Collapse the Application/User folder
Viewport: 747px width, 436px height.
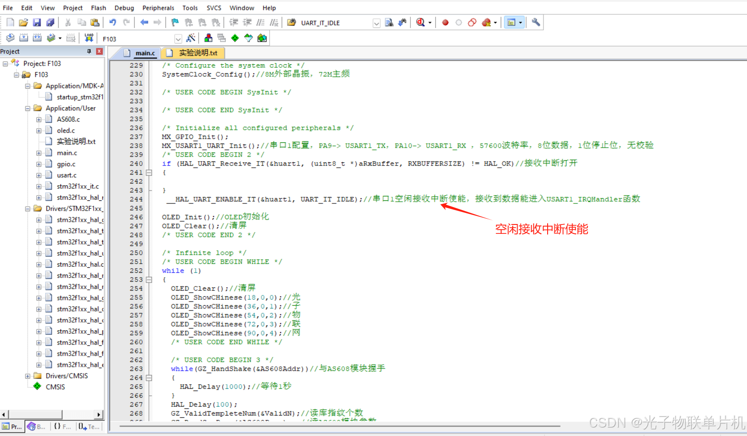28,108
